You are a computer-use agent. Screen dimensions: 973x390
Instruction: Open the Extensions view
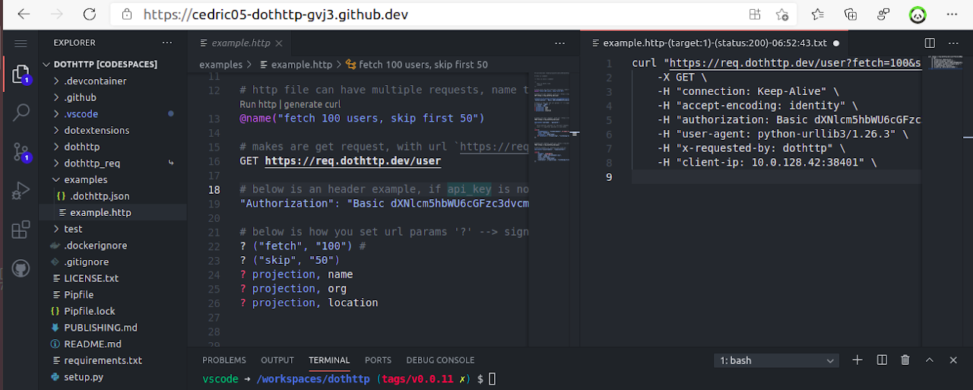21,230
